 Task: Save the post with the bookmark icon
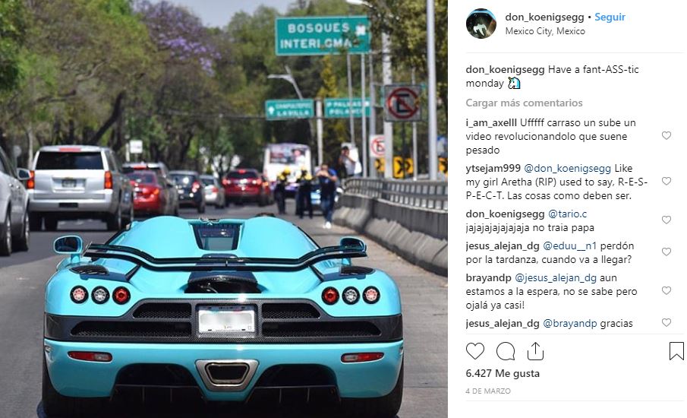tap(676, 351)
